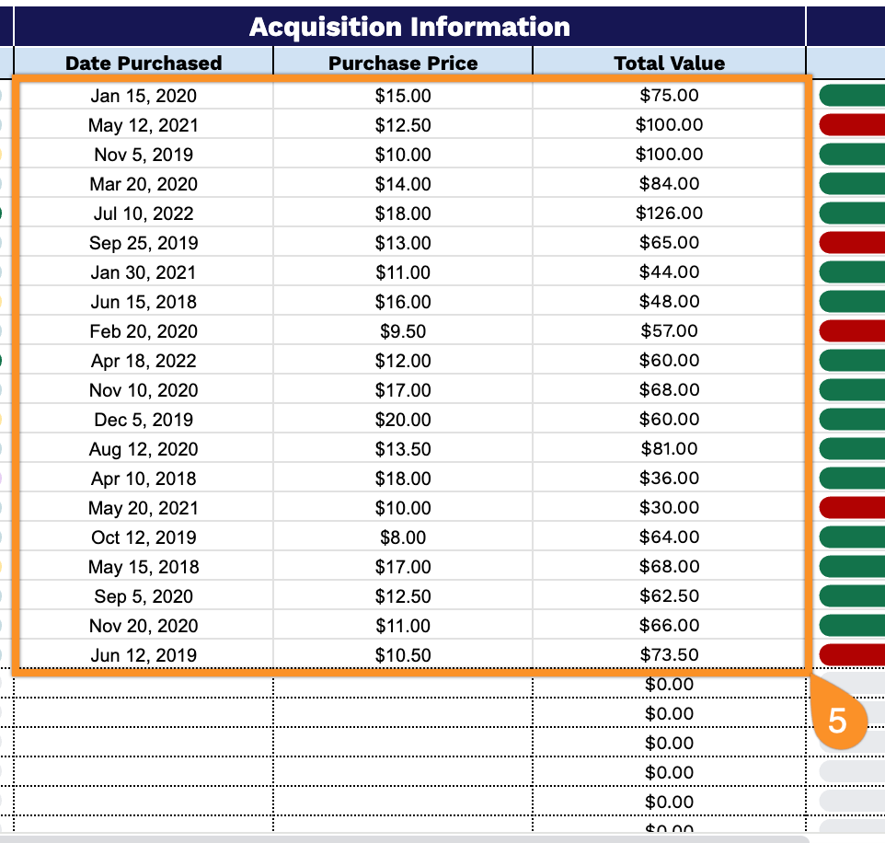The width and height of the screenshot is (885, 843).
Task: Click the Jan 15, 2020 date cell
Action: point(144,96)
